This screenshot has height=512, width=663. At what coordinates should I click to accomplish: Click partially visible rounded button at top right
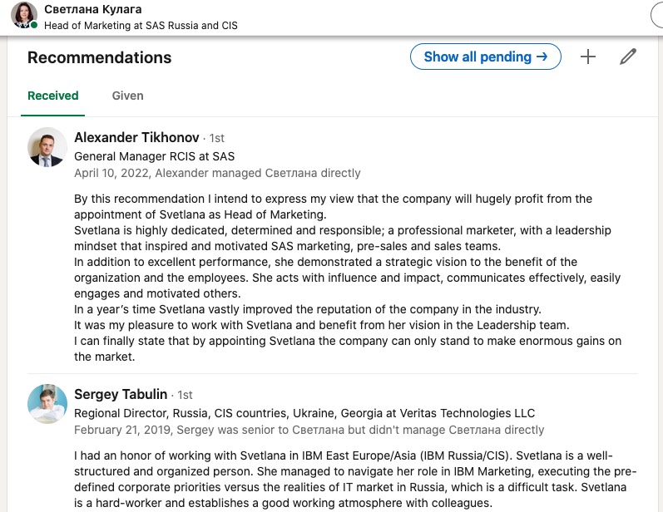(x=656, y=15)
